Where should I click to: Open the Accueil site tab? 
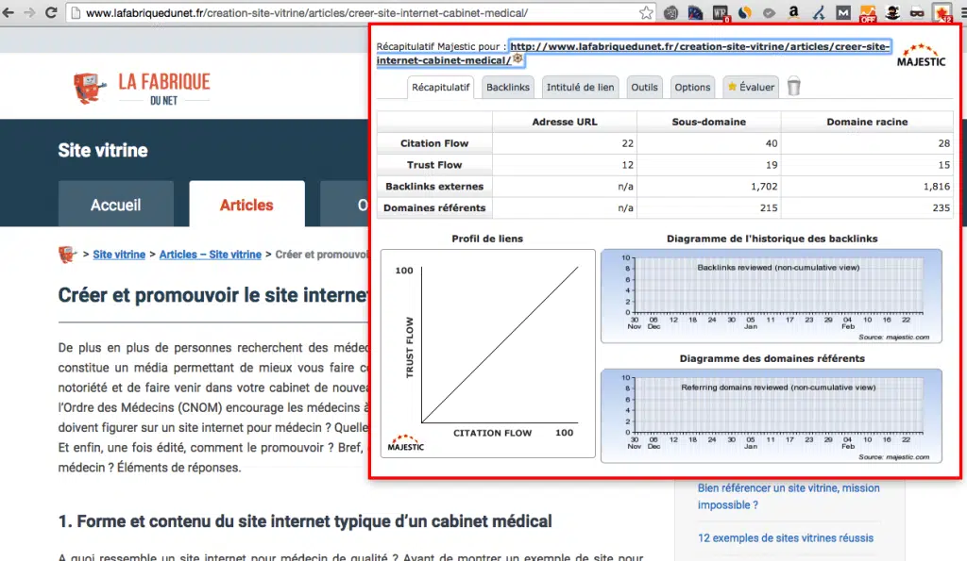coord(116,205)
